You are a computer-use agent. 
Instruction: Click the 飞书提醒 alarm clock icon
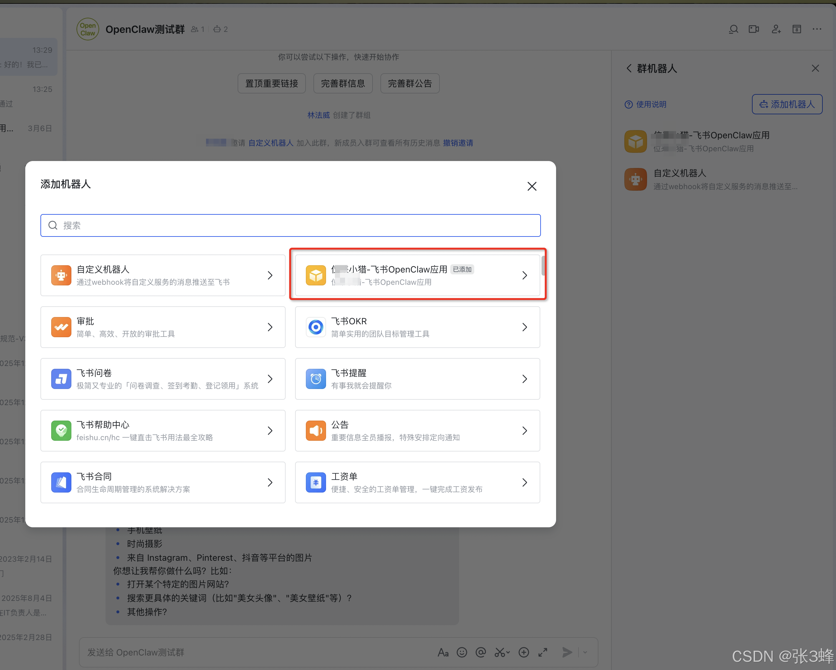(316, 379)
